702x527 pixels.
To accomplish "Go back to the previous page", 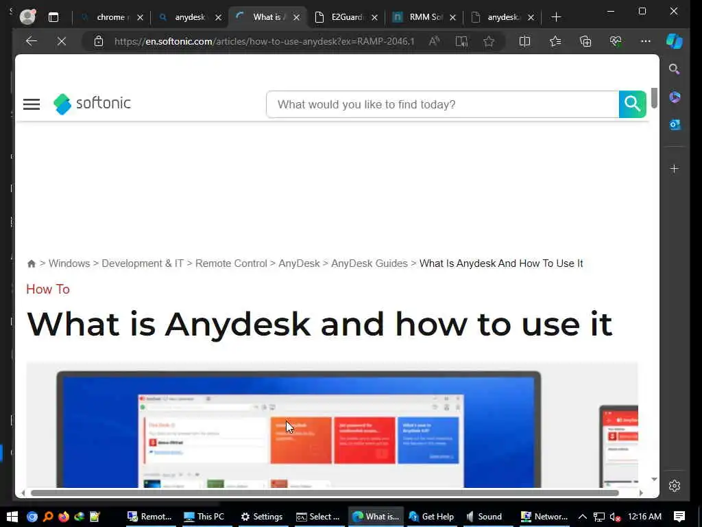I will pos(32,41).
